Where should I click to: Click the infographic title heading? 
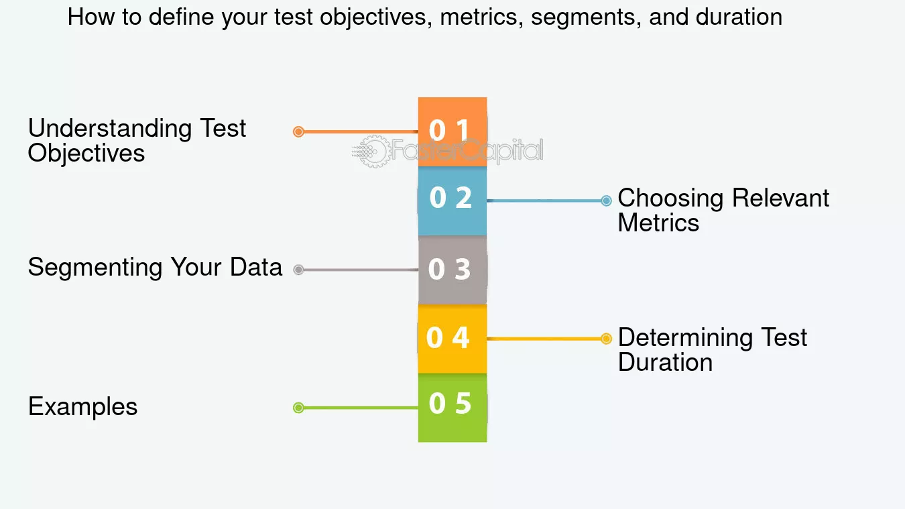[425, 16]
